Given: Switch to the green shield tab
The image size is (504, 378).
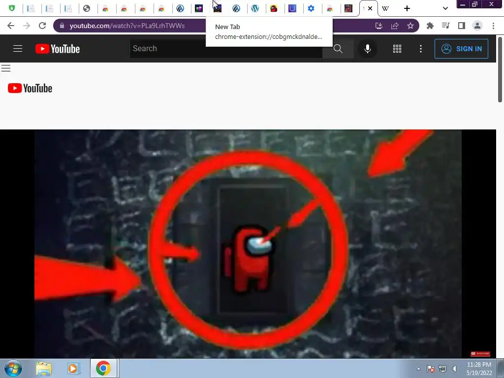Looking at the screenshot, I should [12, 8].
